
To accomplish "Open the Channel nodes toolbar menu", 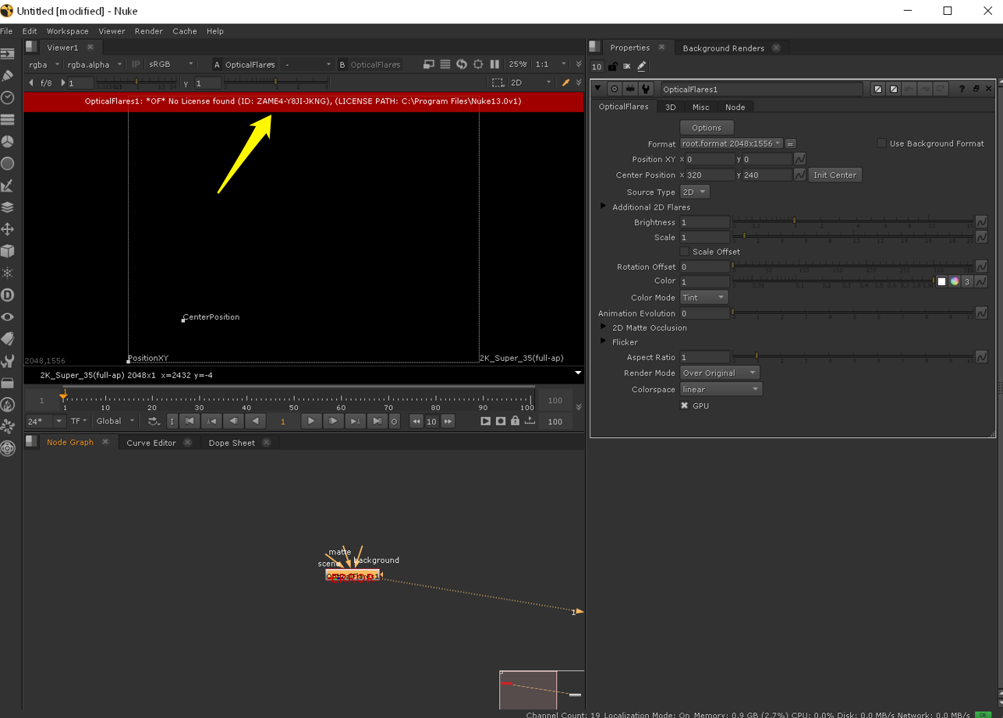I will (x=8, y=119).
